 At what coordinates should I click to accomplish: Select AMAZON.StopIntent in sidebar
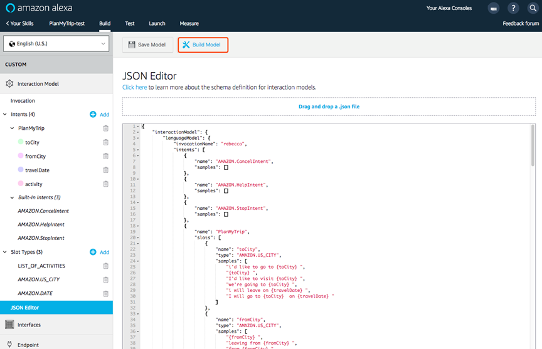click(41, 238)
